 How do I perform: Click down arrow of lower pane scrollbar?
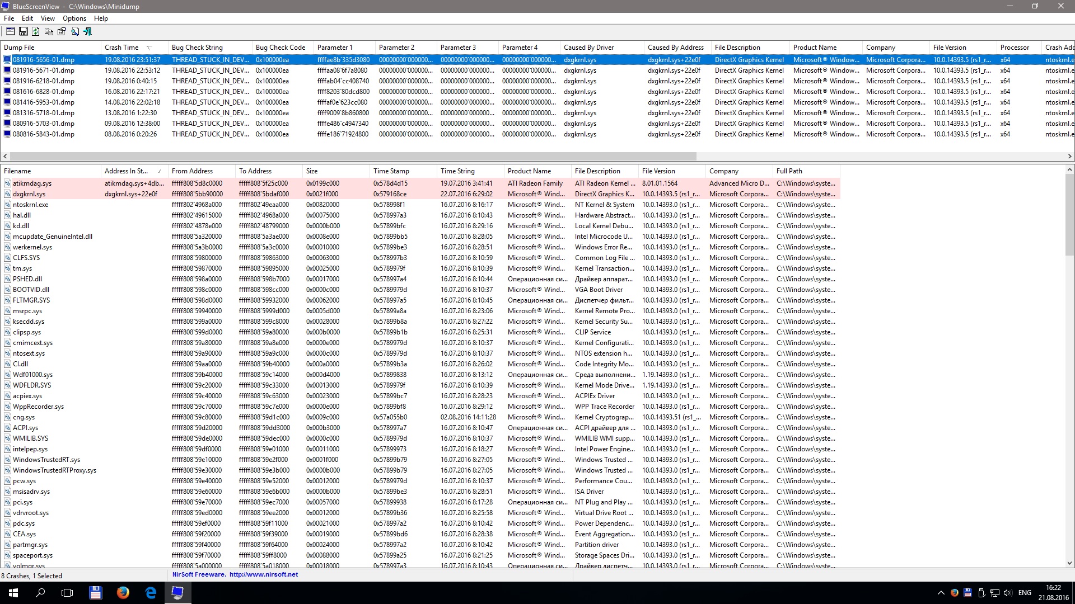point(1069,563)
